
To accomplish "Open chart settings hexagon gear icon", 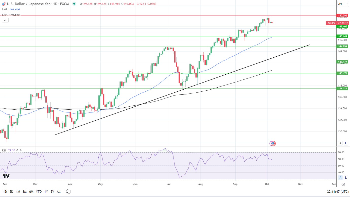I will click(343, 184).
